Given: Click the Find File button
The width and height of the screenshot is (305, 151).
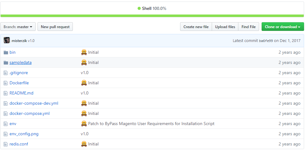Looking at the screenshot, I should coord(249,27).
